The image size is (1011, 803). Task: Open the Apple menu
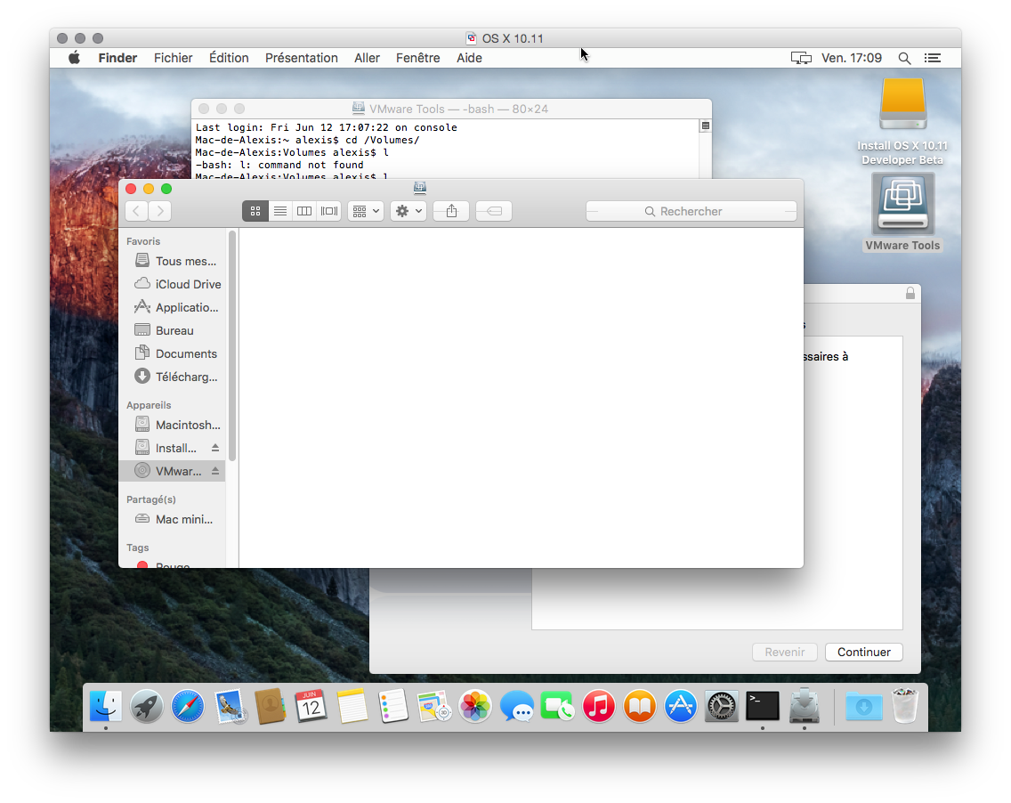coord(75,58)
